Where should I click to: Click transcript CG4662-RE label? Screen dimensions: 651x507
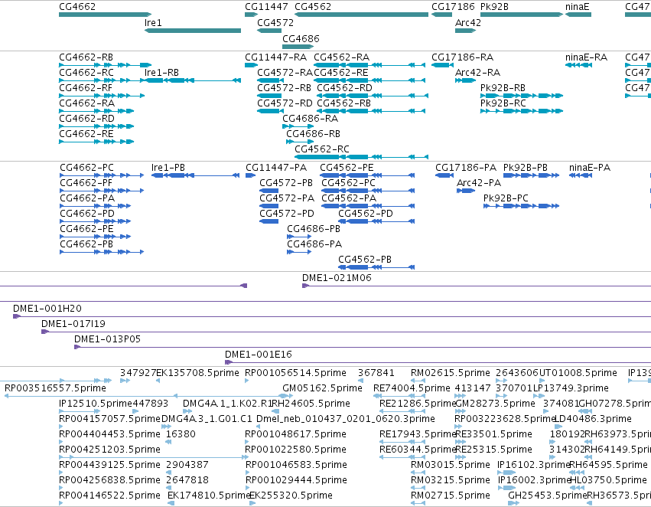point(86,134)
